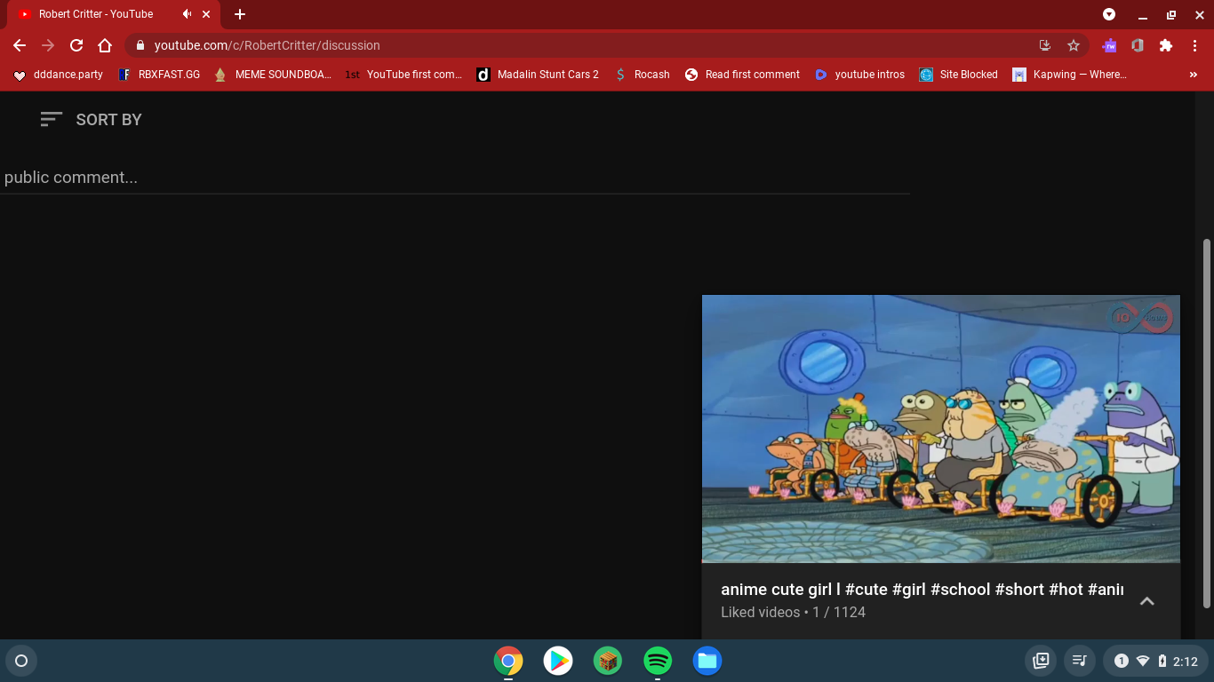Open the Play Store shelf icon

tap(558, 661)
